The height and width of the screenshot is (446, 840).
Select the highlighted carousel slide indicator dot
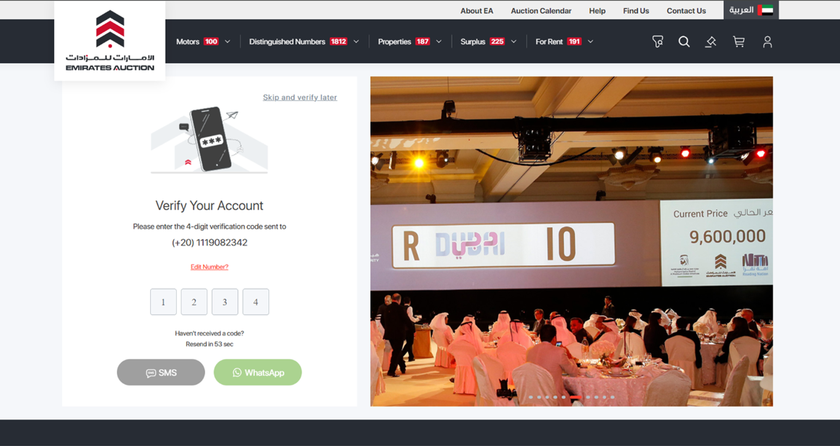[x=576, y=397]
